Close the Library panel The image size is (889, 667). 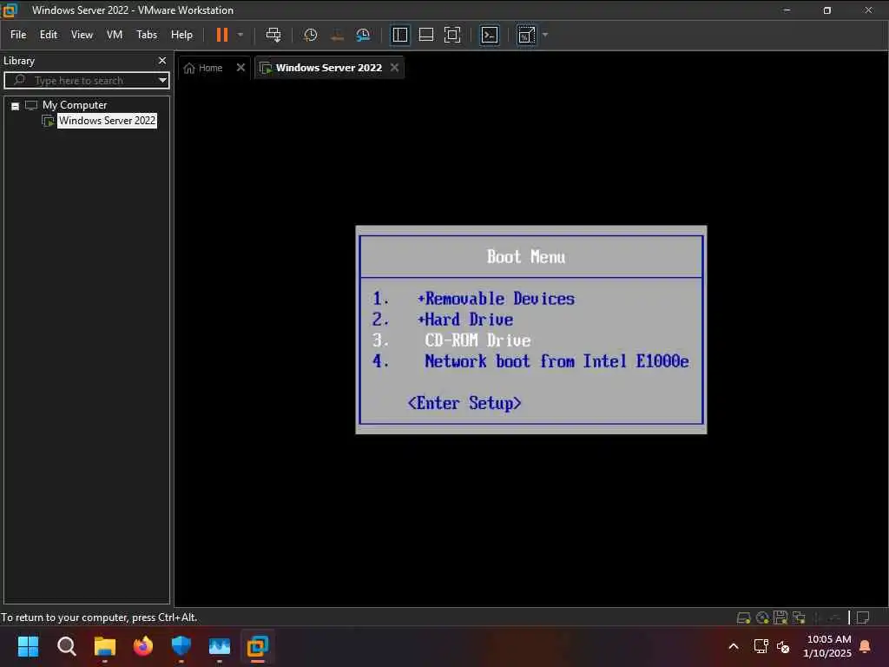pyautogui.click(x=162, y=60)
